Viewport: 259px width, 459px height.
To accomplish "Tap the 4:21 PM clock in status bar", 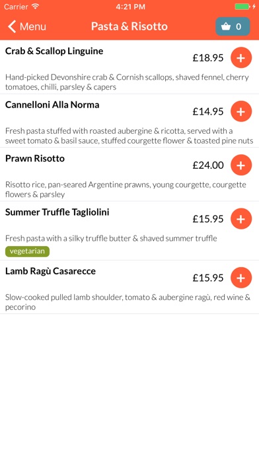I will pyautogui.click(x=130, y=7).
